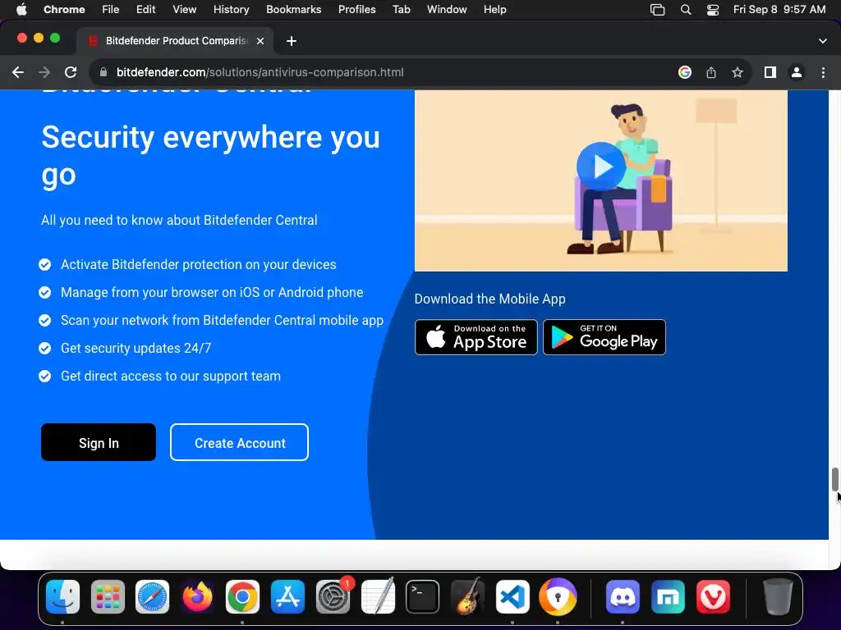Screen dimensions: 841x630
Task: Open the History menu
Action: (x=231, y=10)
